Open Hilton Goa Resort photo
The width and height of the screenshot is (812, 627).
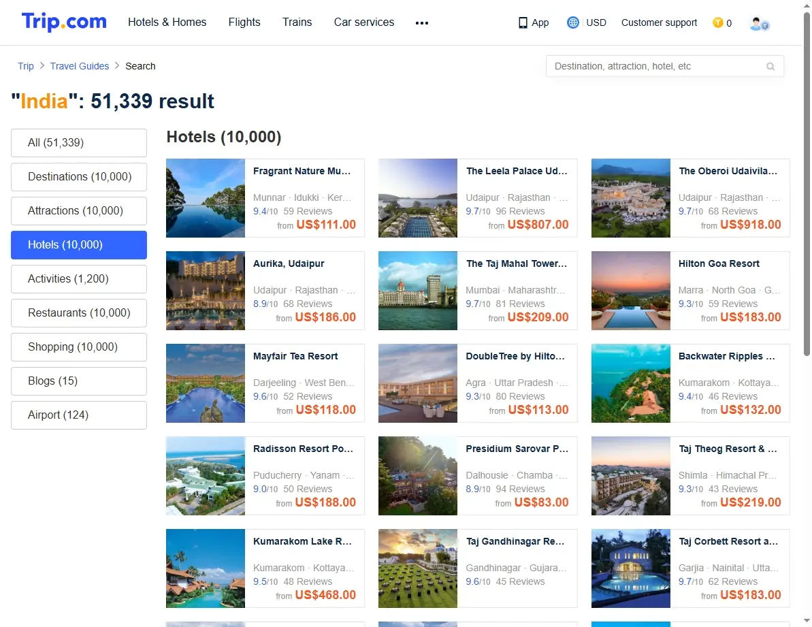click(631, 291)
